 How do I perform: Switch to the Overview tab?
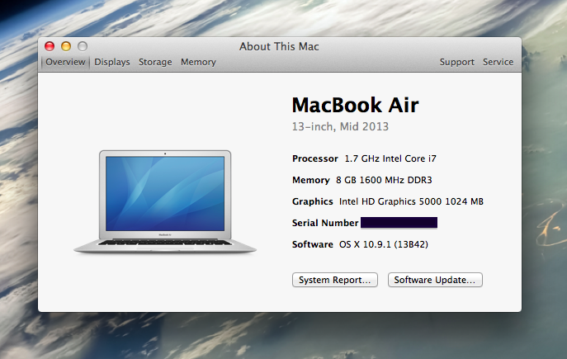coord(65,62)
